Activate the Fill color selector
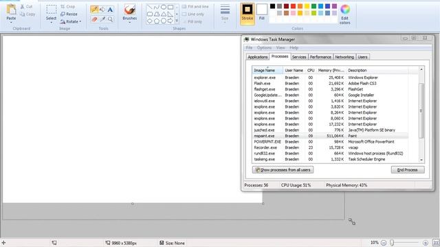 (261, 12)
